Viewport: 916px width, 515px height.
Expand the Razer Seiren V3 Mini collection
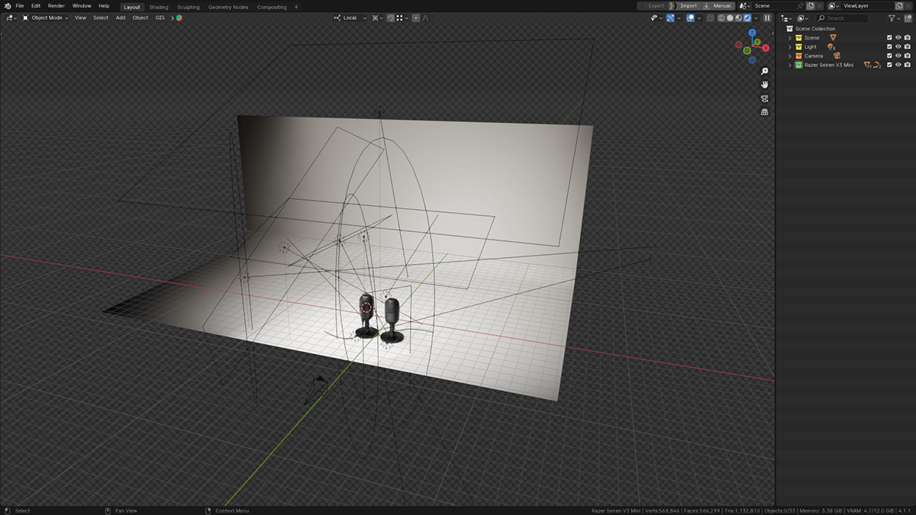(790, 65)
